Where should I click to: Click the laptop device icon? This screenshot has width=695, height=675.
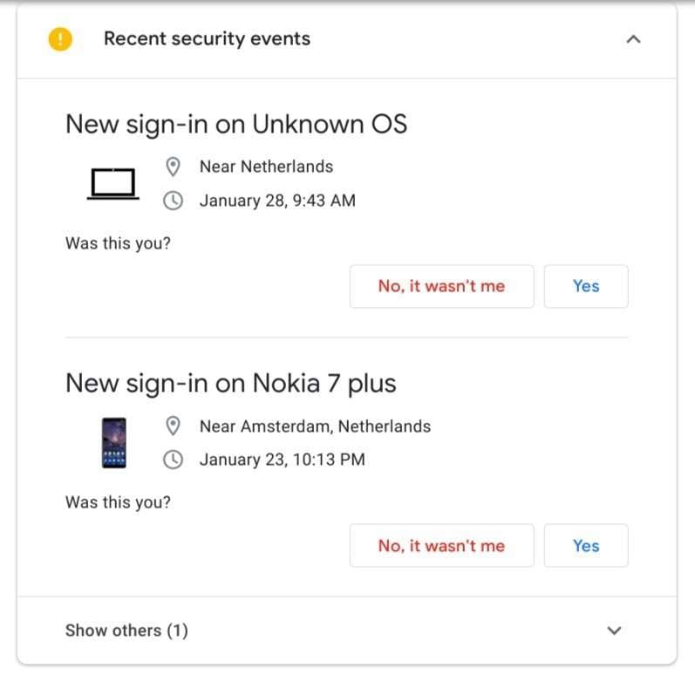click(113, 183)
